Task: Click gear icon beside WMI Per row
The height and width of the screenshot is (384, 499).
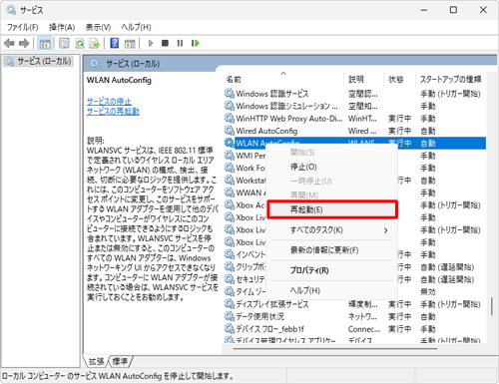Action: [230, 156]
